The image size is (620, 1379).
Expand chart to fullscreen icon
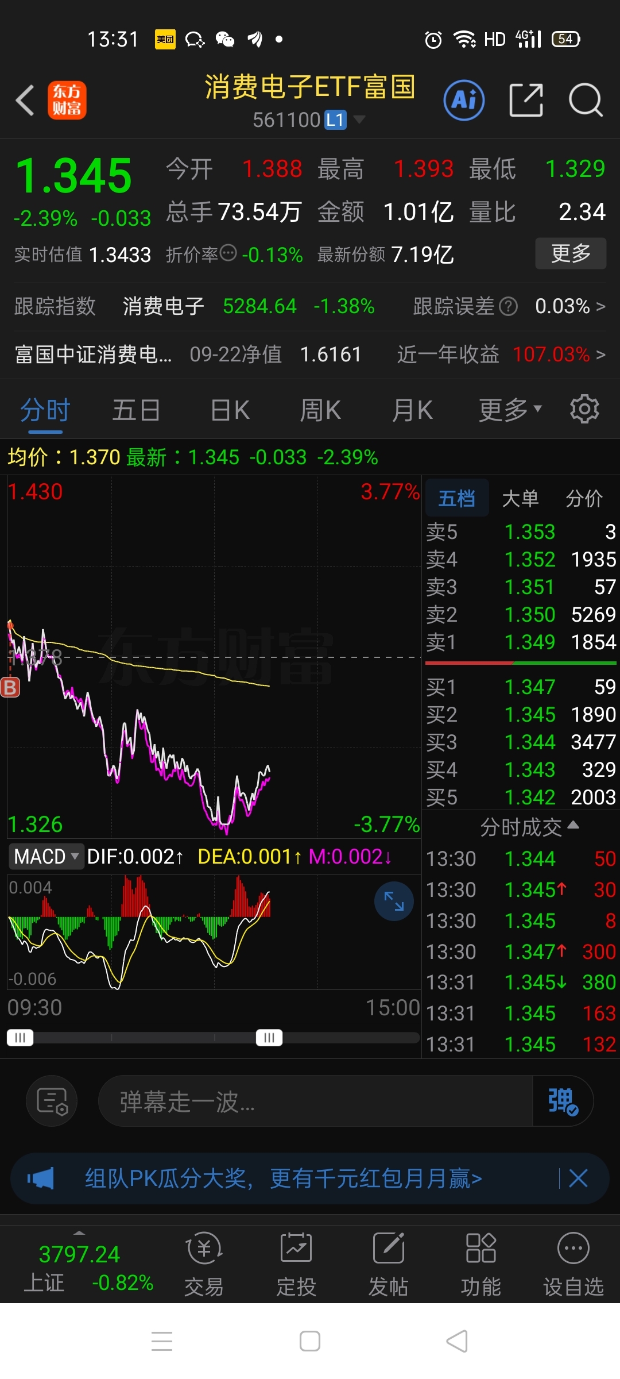394,901
